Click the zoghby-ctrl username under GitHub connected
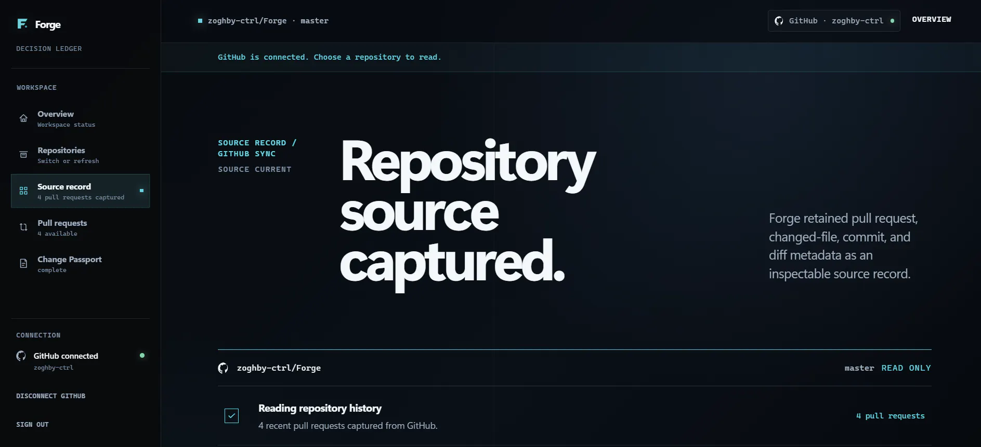The image size is (981, 447). click(54, 368)
